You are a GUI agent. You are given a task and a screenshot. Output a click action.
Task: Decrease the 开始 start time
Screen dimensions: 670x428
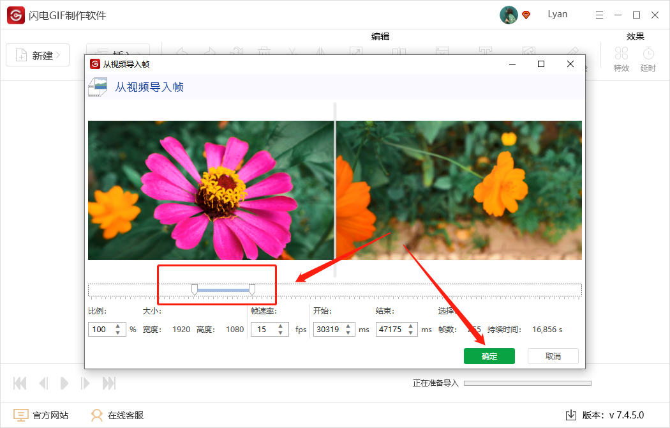(x=348, y=333)
